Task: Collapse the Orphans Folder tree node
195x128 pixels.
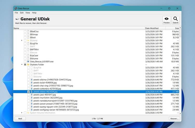Action: [22, 64]
